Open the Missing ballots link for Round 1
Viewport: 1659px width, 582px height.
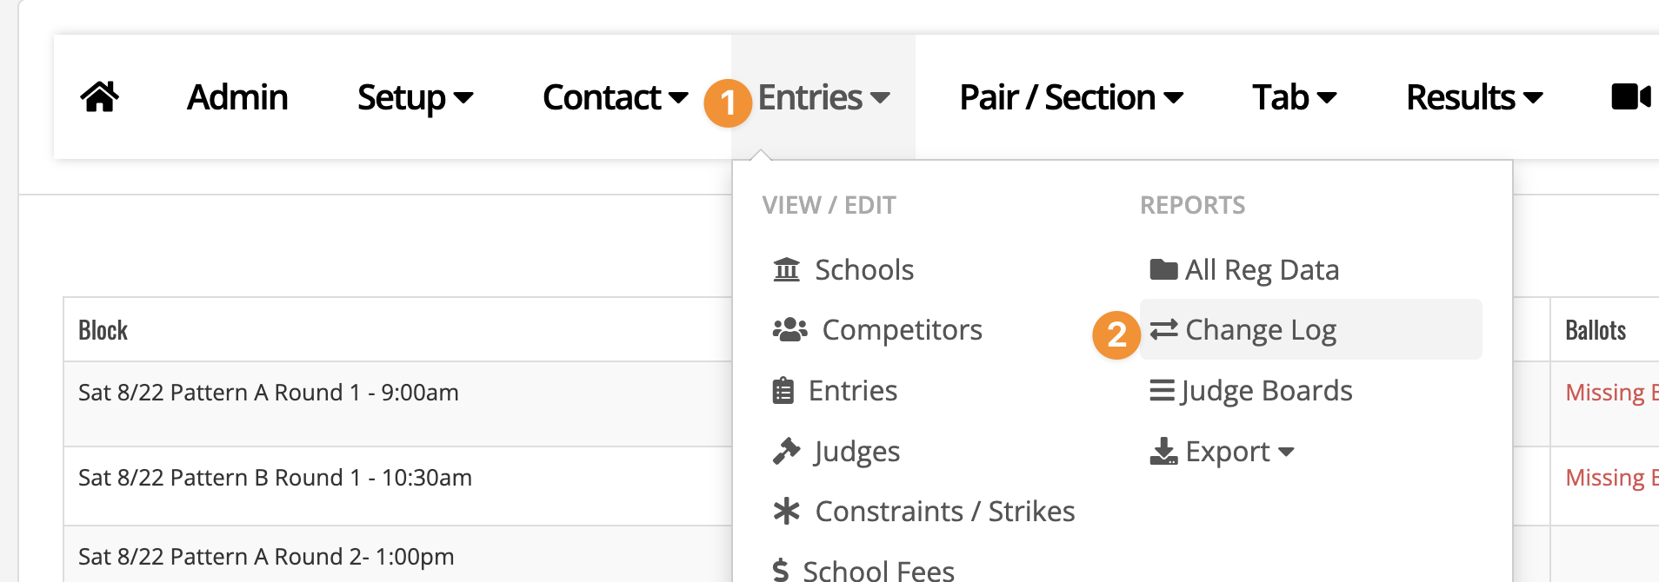tap(1611, 393)
